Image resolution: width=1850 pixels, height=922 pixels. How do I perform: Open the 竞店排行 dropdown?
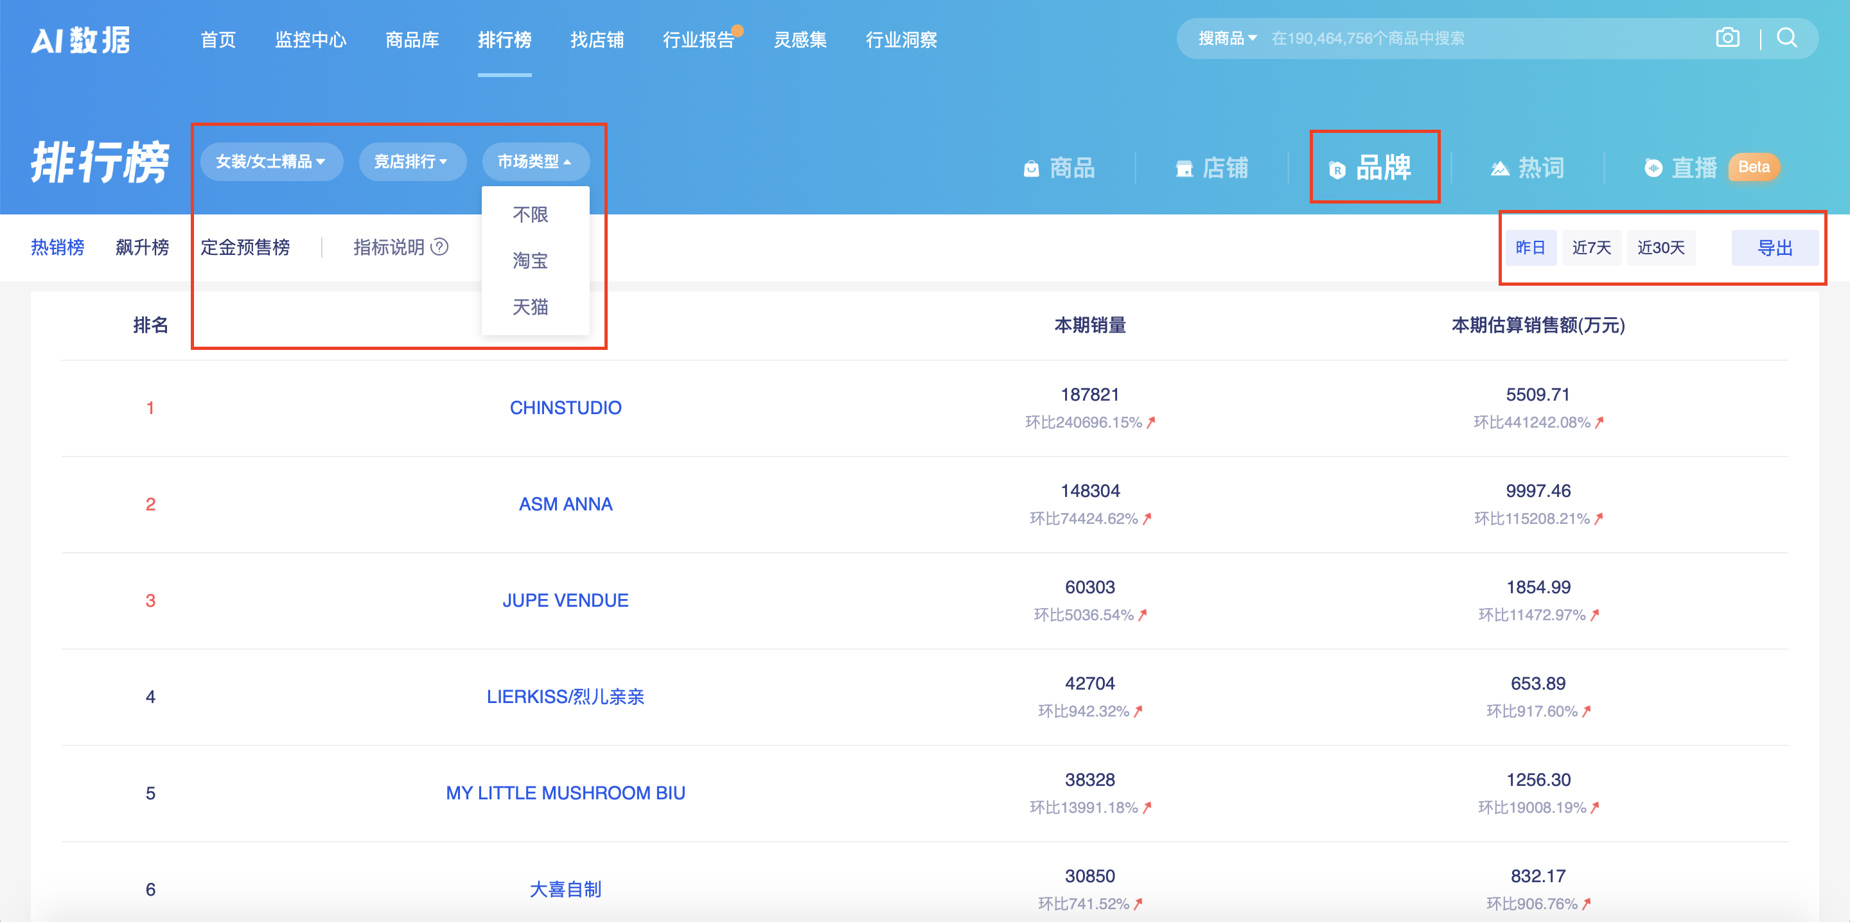tap(412, 162)
